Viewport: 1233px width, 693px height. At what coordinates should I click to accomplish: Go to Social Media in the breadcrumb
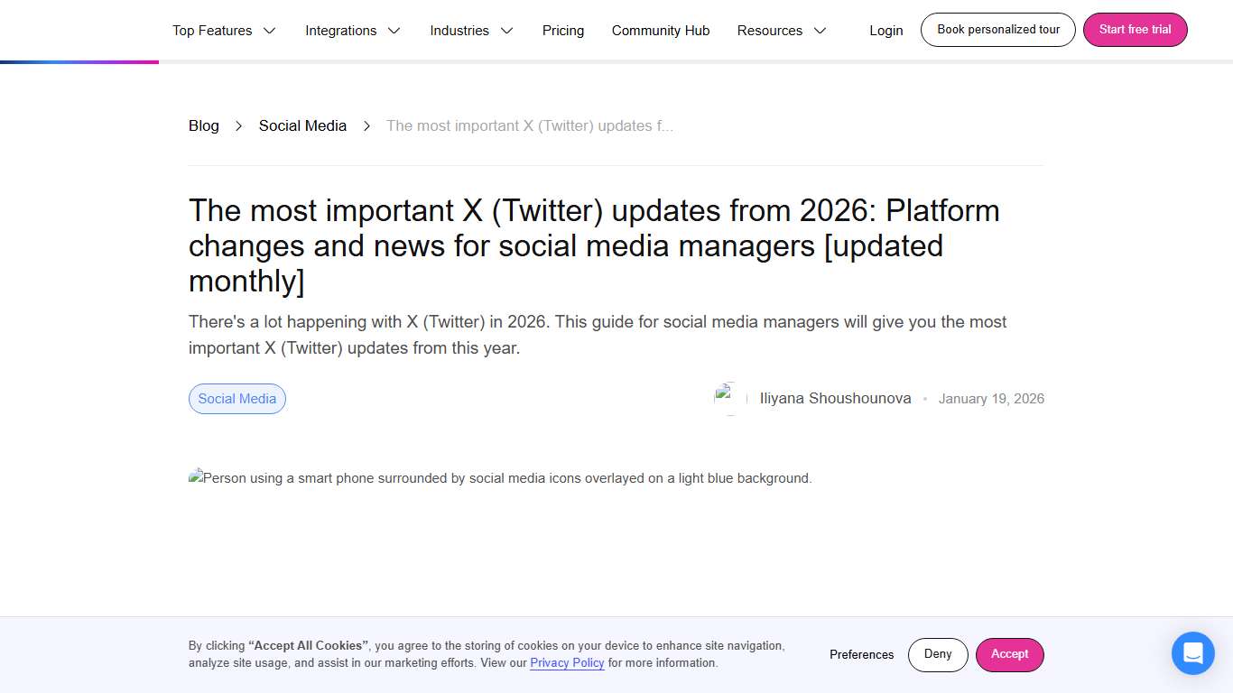tap(302, 125)
